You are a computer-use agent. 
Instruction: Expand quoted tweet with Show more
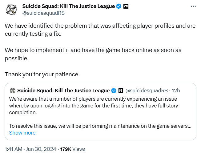(22, 133)
